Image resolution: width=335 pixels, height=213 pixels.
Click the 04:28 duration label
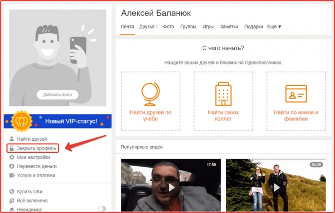(x=316, y=165)
